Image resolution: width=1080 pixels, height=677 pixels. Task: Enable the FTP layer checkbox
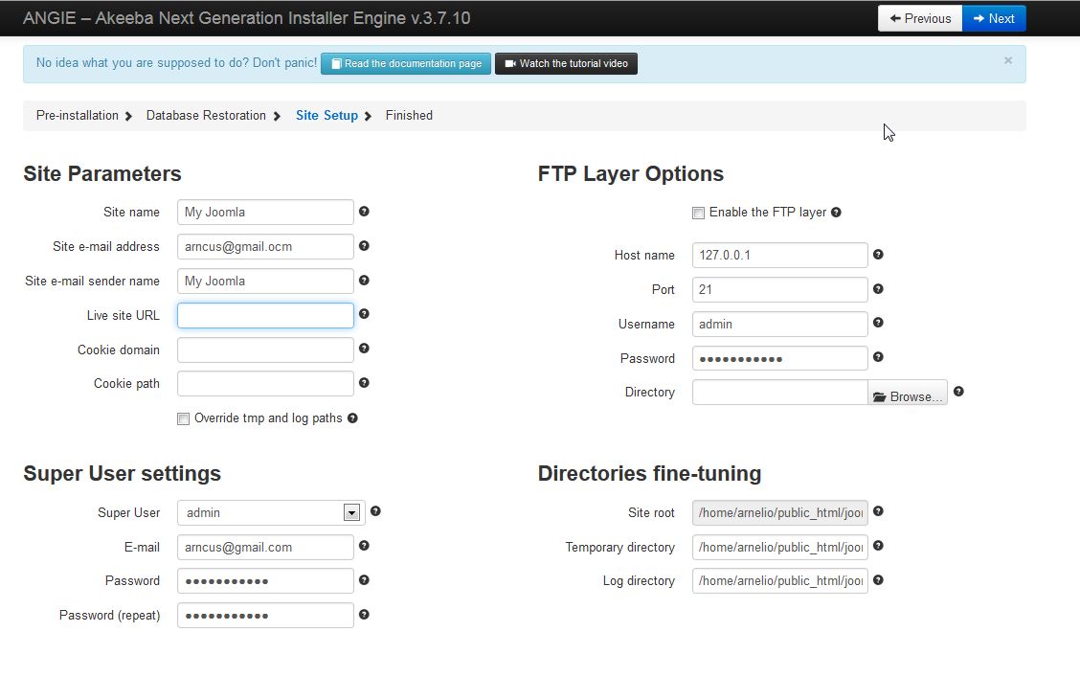(698, 213)
